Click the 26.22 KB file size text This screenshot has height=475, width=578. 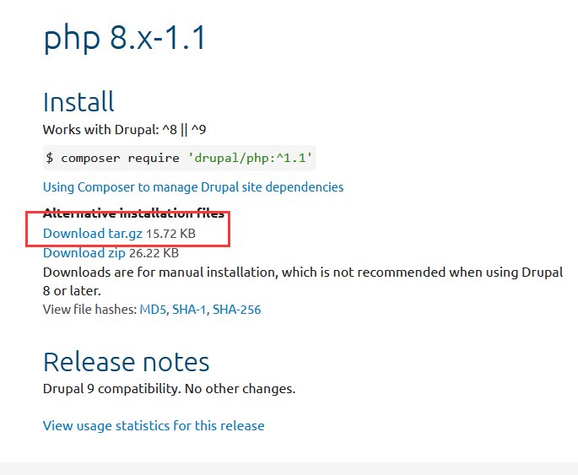pos(154,253)
